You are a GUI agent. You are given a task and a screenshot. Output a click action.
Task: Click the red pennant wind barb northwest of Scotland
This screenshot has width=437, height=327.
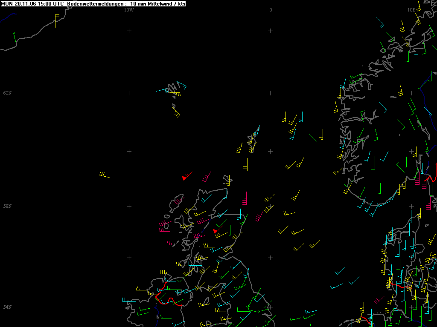pyautogui.click(x=184, y=177)
